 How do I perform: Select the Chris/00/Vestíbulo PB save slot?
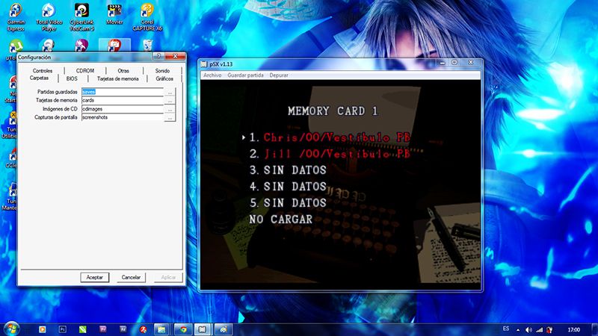330,137
